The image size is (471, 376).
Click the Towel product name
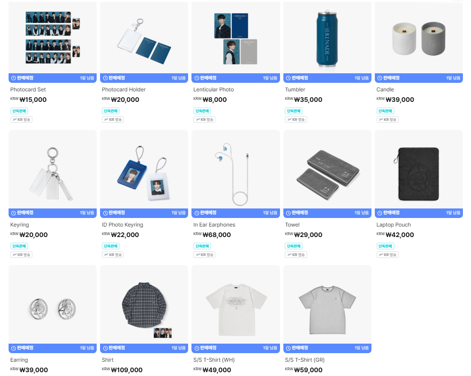(292, 225)
